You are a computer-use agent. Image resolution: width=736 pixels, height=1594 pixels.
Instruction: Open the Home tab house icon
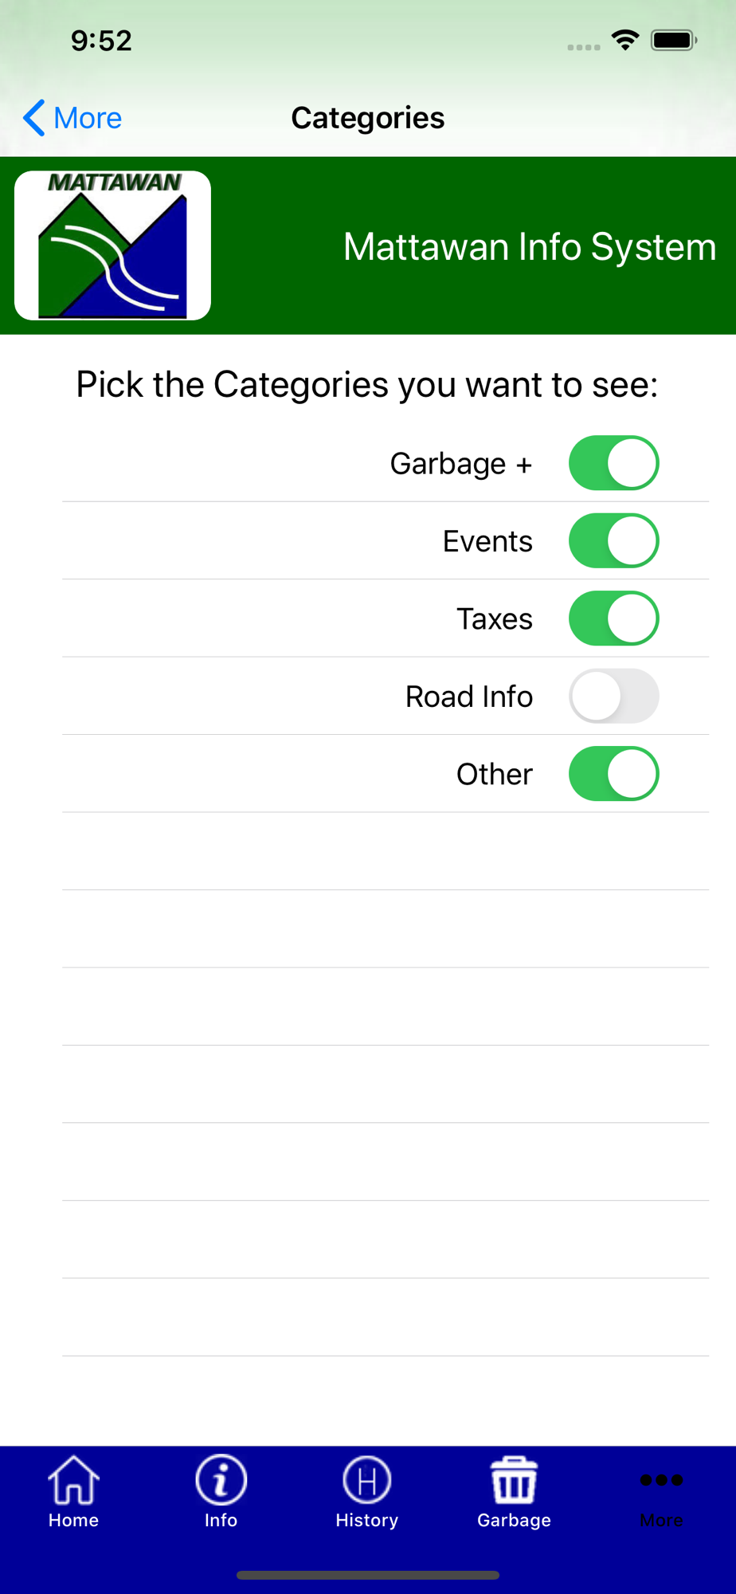point(73,1480)
